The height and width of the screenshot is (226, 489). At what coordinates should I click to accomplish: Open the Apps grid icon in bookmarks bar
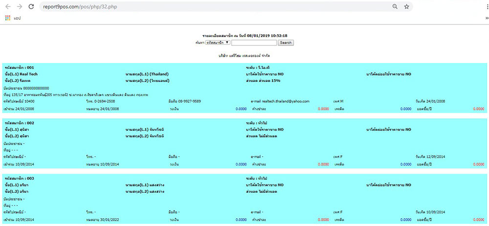point(7,18)
